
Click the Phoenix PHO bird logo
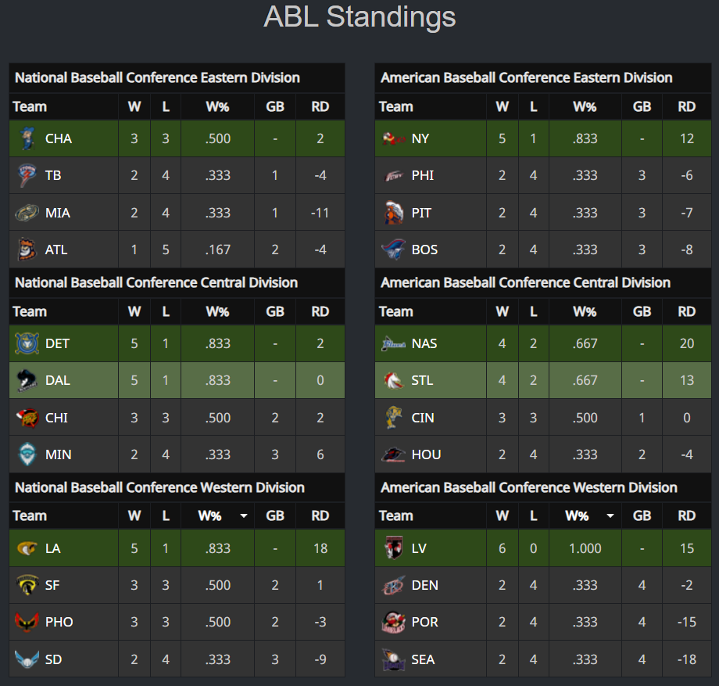point(27,622)
